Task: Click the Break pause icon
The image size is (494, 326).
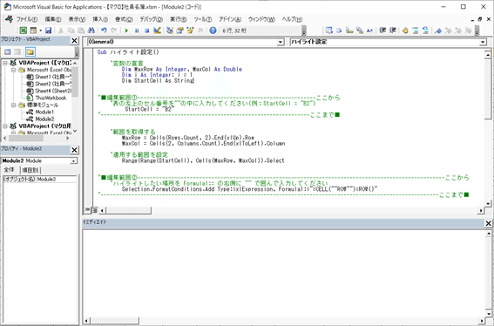Action: pyautogui.click(x=137, y=31)
